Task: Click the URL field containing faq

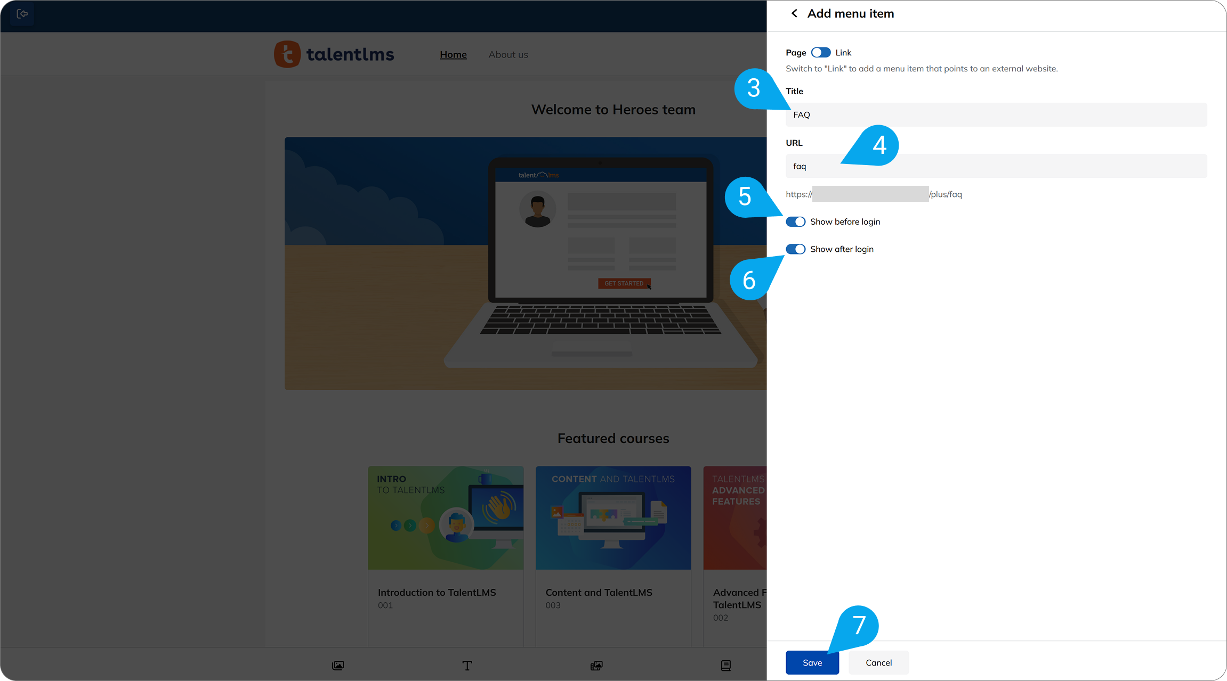Action: [x=996, y=166]
